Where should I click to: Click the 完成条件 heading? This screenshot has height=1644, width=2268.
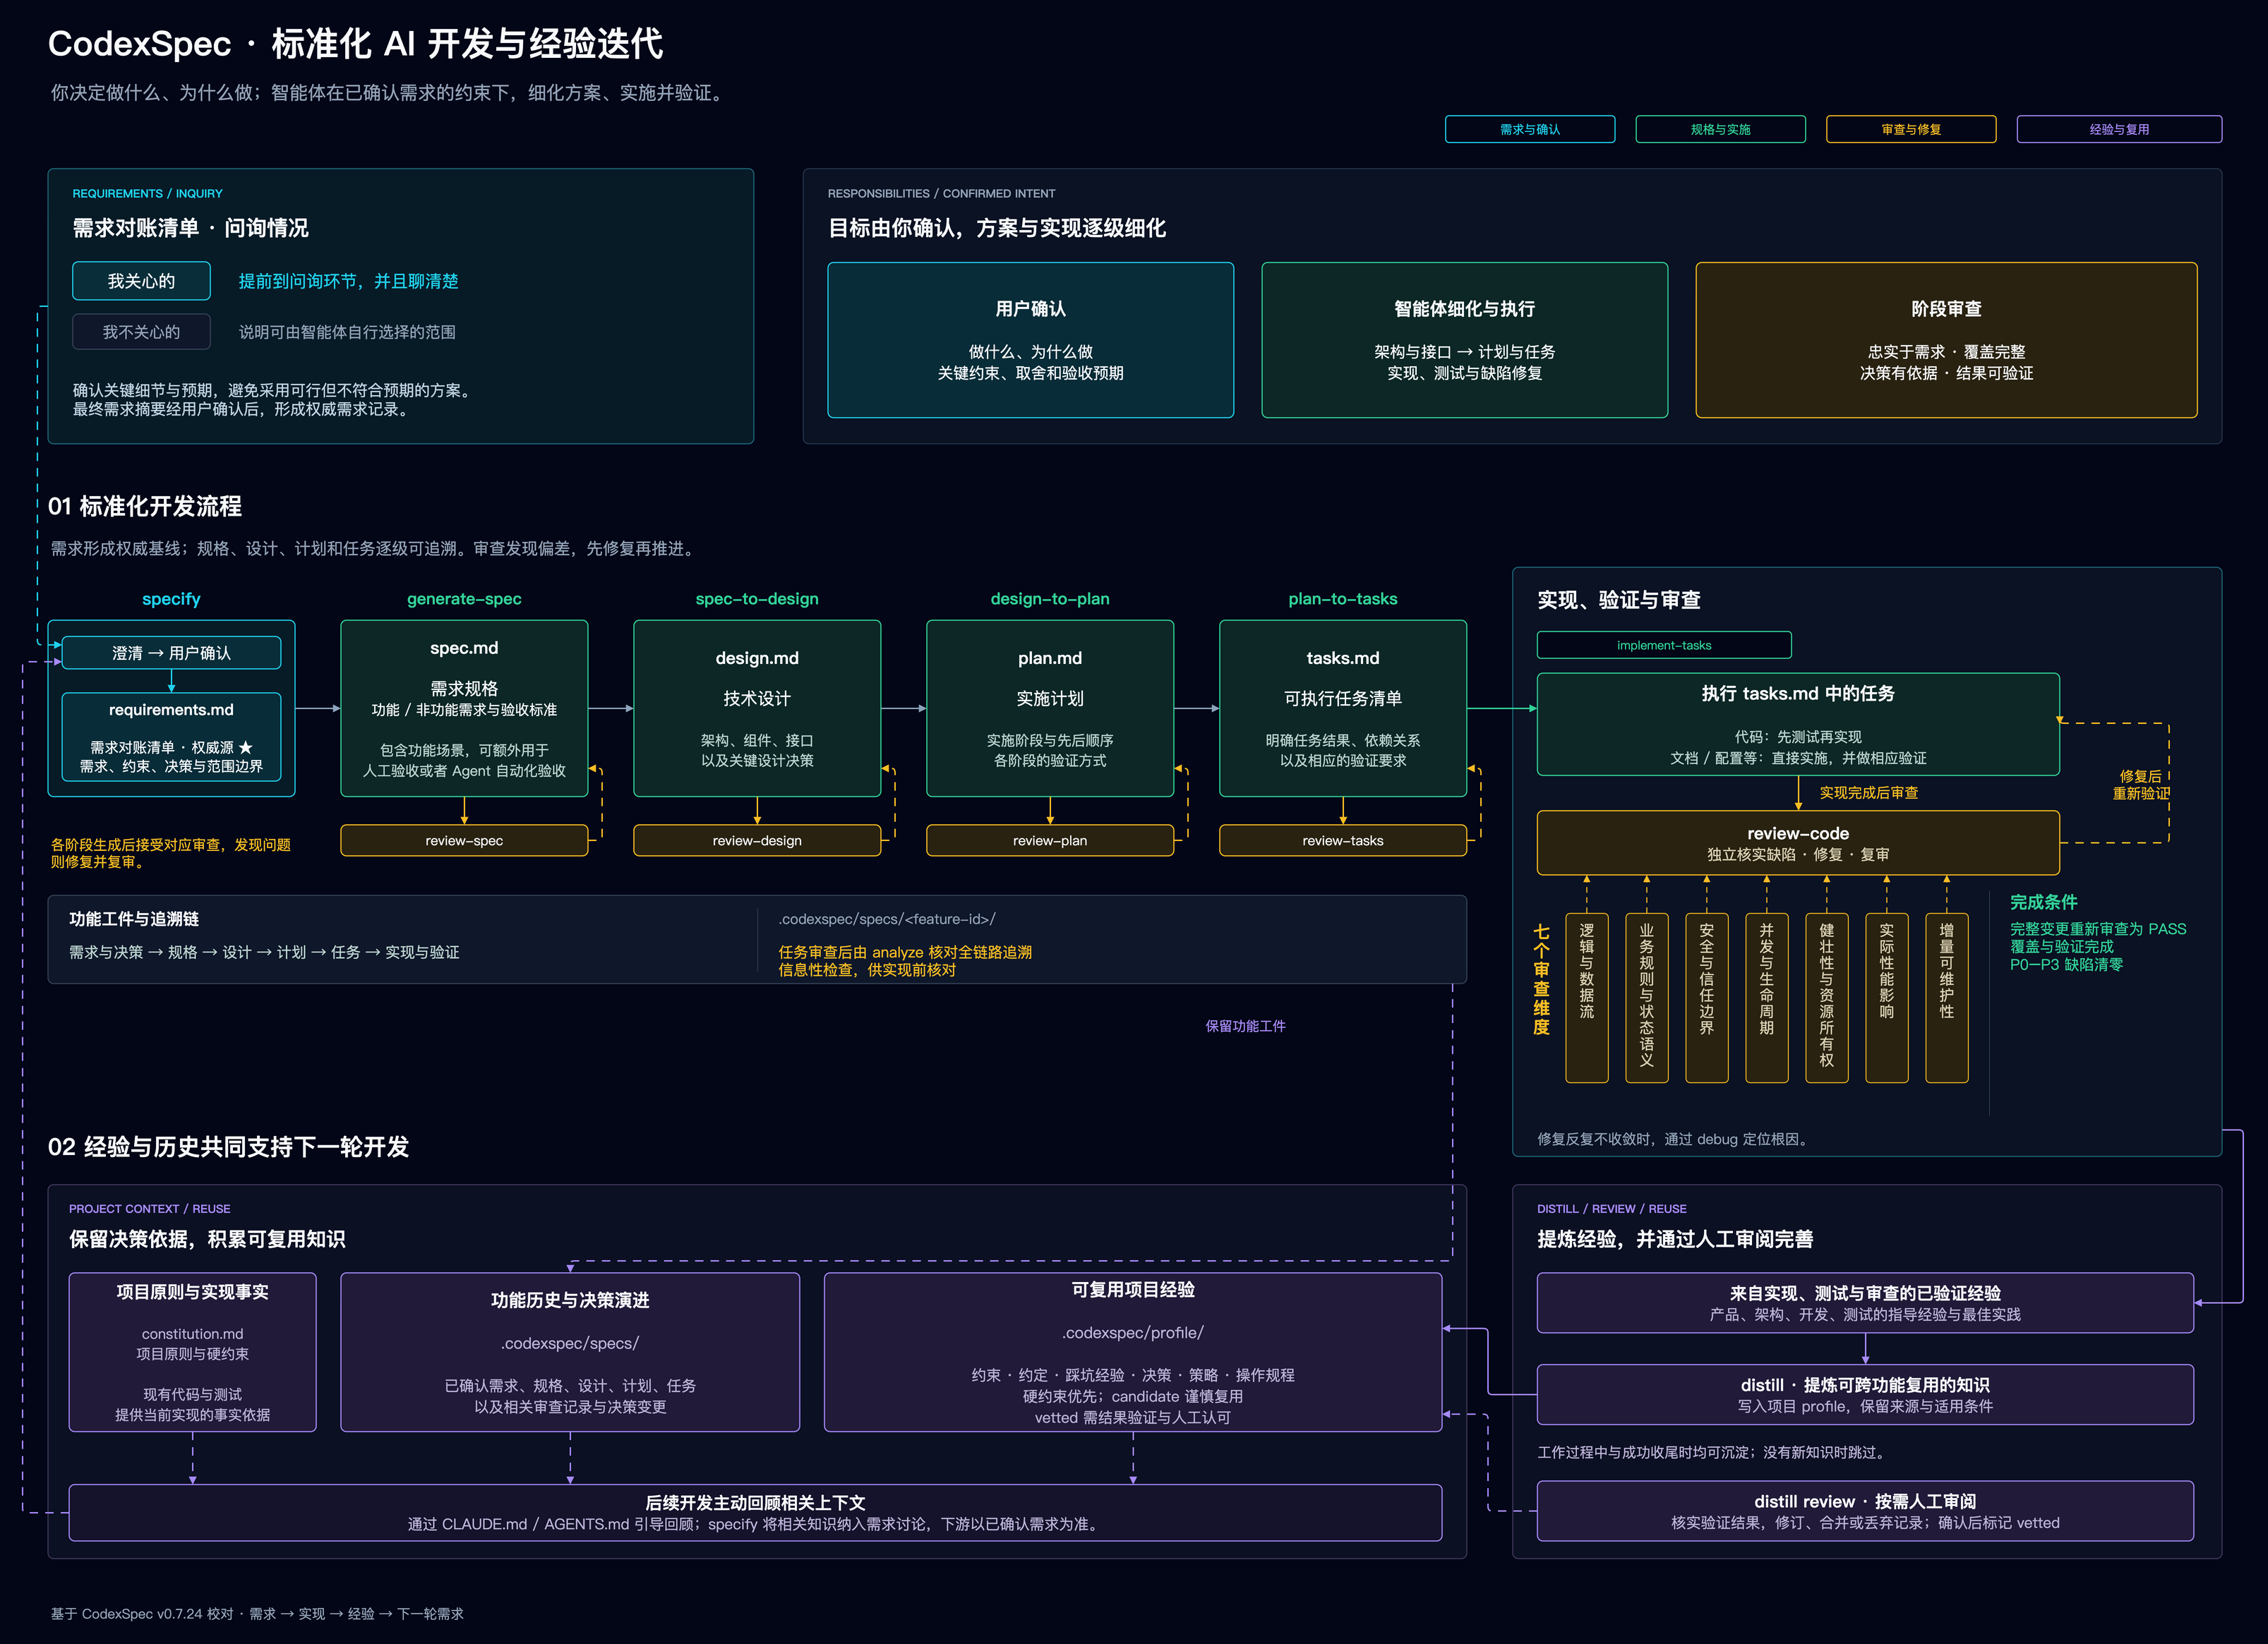(x=2043, y=902)
